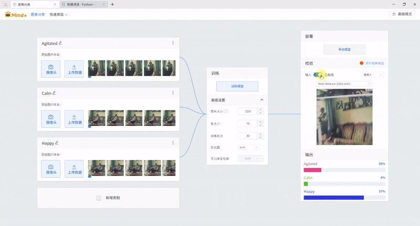
Task: Click the export model button
Action: pos(344,49)
